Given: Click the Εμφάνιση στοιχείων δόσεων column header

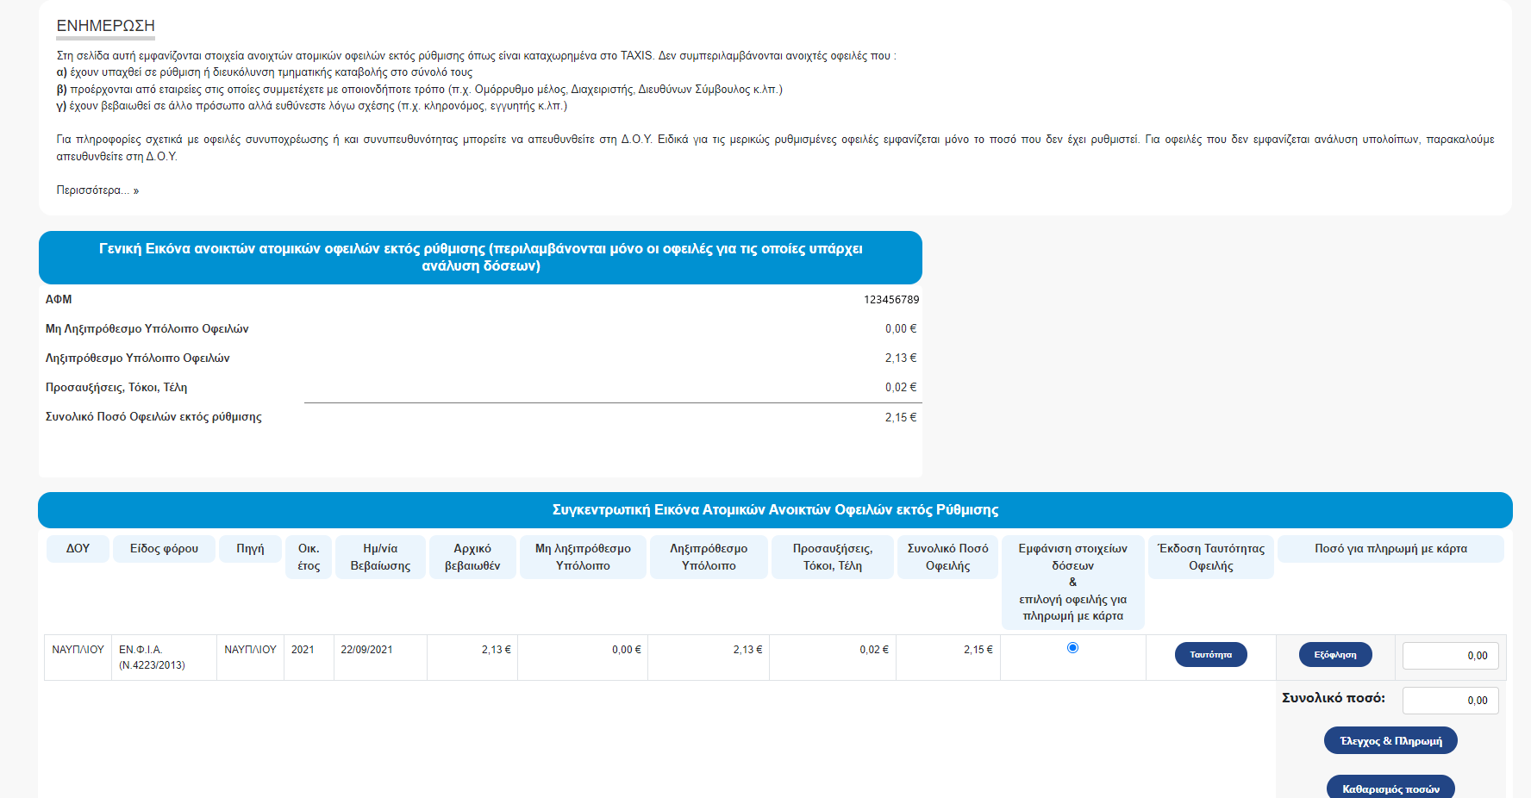Looking at the screenshot, I should (x=1073, y=583).
